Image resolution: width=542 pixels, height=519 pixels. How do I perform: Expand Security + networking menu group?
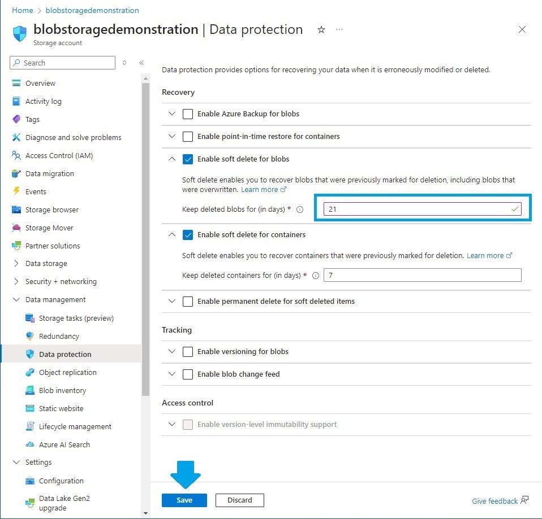[x=16, y=281]
